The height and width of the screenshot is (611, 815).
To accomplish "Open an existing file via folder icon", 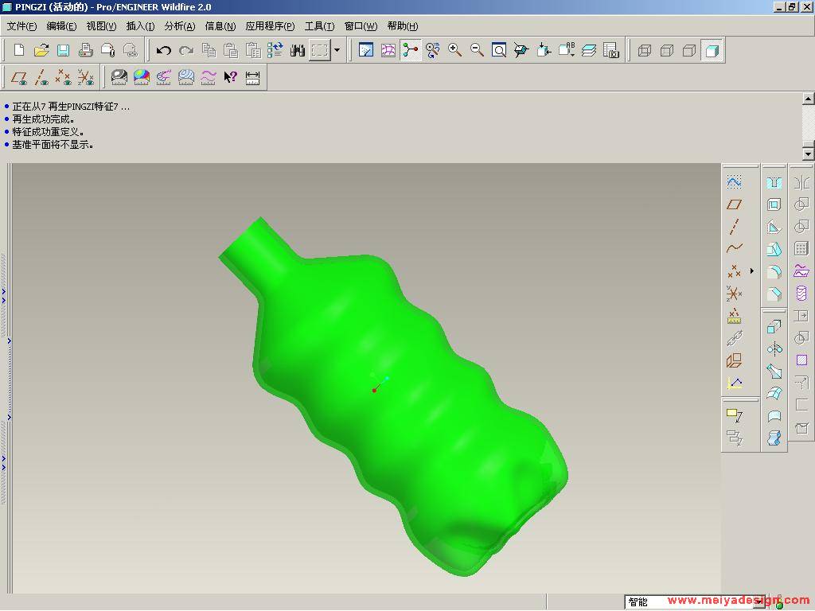I will pos(41,50).
